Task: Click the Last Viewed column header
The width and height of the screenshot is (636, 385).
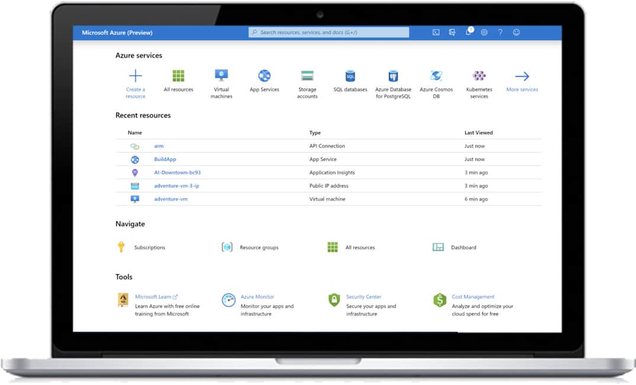Action: pos(479,133)
